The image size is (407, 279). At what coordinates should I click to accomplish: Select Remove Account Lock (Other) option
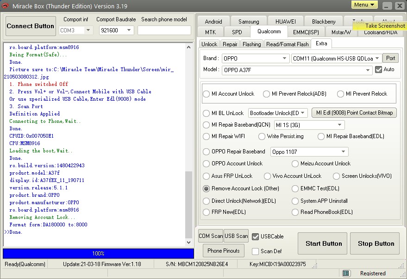coord(207,188)
